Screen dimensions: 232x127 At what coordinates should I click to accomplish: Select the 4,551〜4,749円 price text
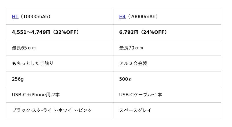[x=31, y=32]
